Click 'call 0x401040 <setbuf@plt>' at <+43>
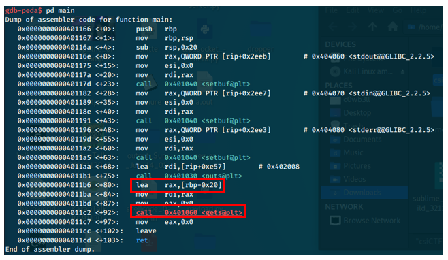The height and width of the screenshot is (260, 448). pos(193,121)
